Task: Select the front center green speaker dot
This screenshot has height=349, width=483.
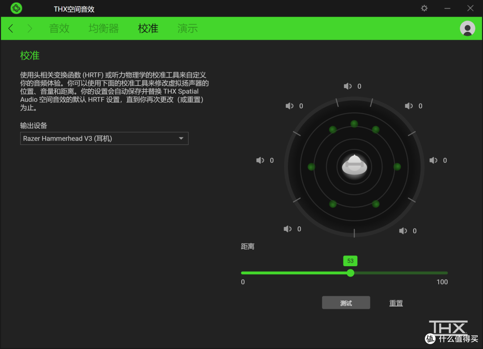Action: point(354,124)
